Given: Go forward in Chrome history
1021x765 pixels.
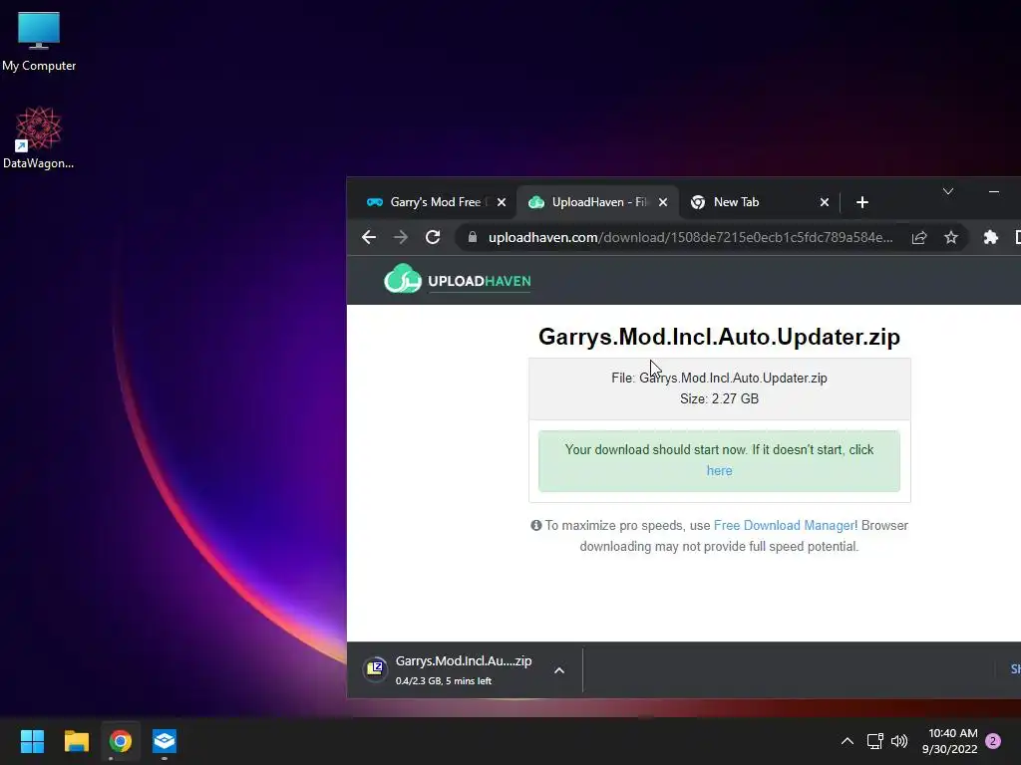Looking at the screenshot, I should coord(401,237).
